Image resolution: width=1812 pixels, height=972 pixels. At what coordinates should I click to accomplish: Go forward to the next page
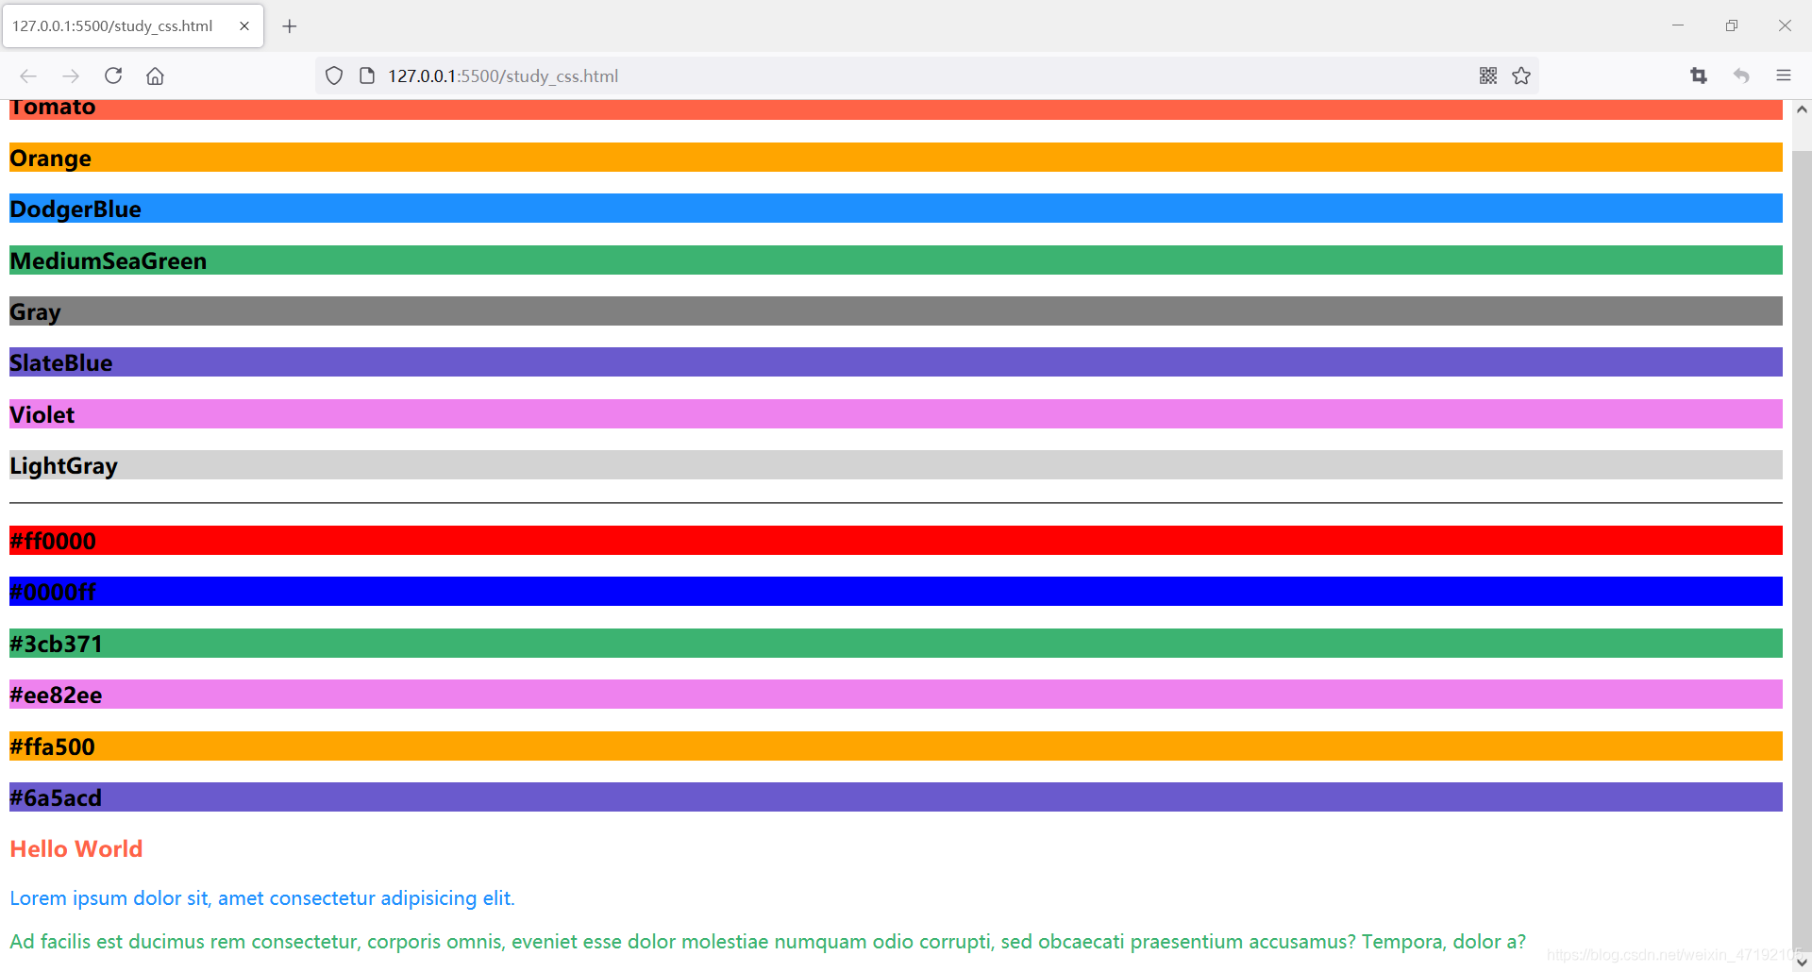click(x=71, y=75)
